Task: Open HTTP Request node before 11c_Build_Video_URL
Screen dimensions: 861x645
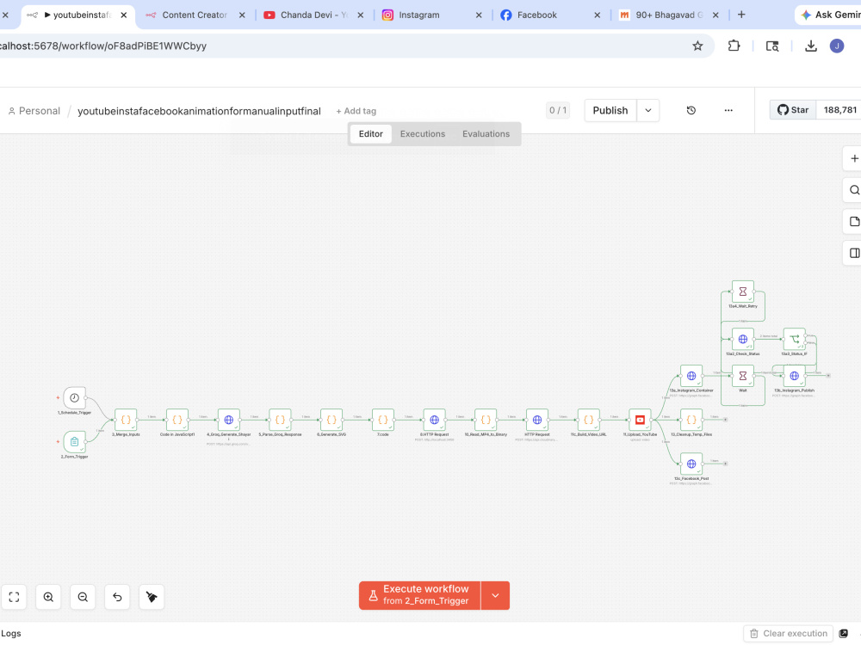Action: pyautogui.click(x=537, y=420)
